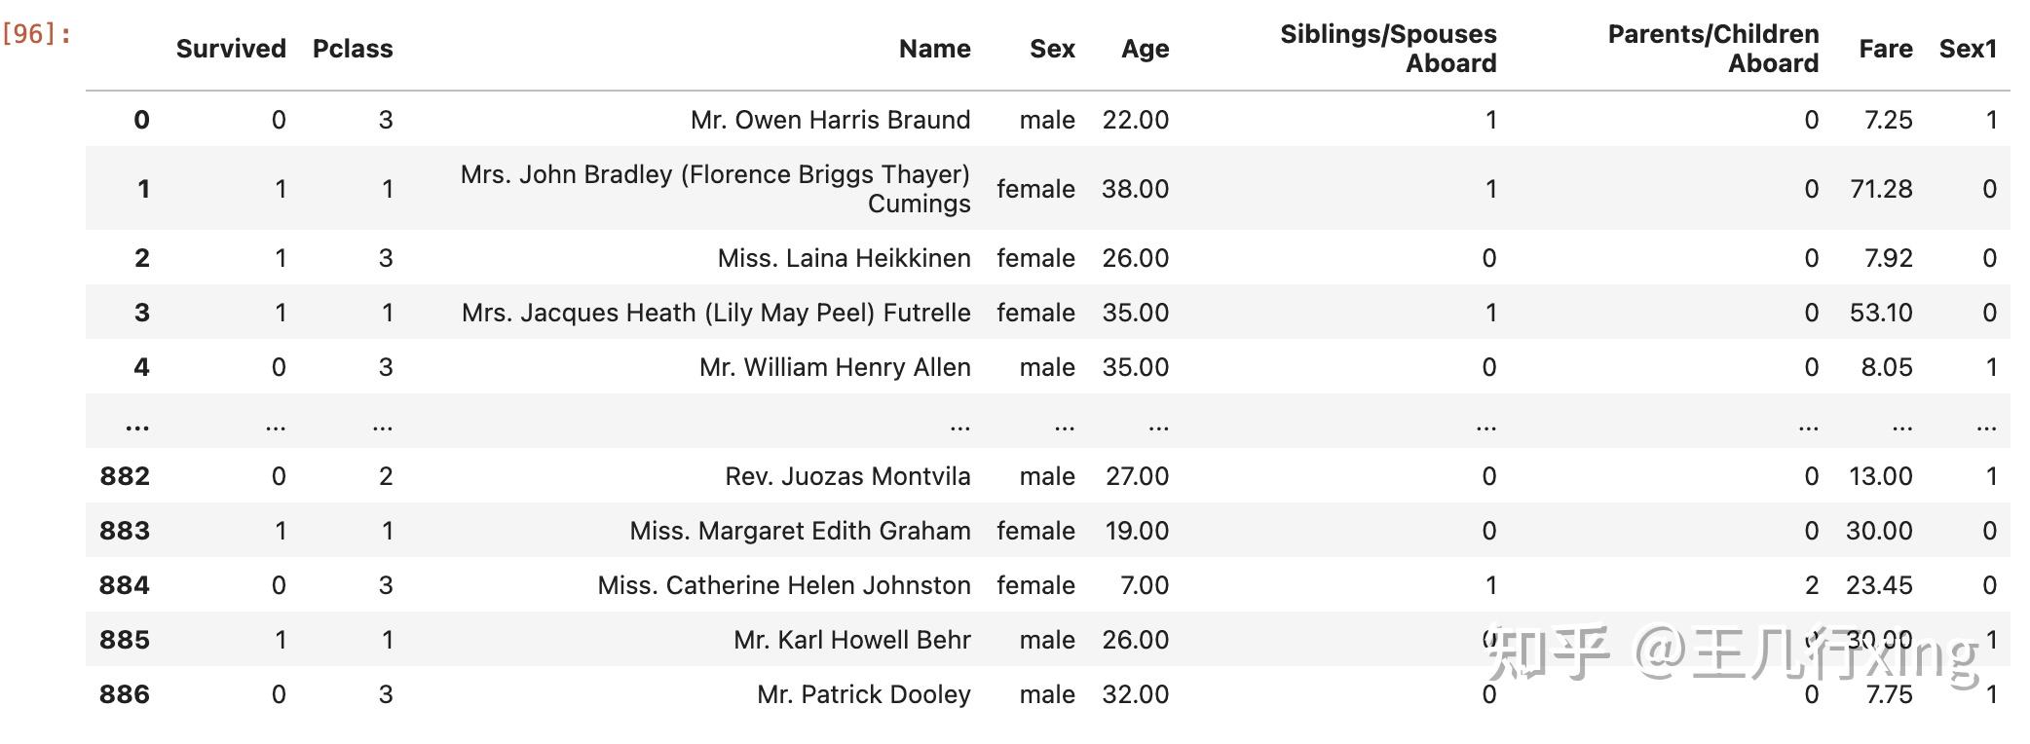
Task: Select the Fare column header
Action: pos(1885,49)
